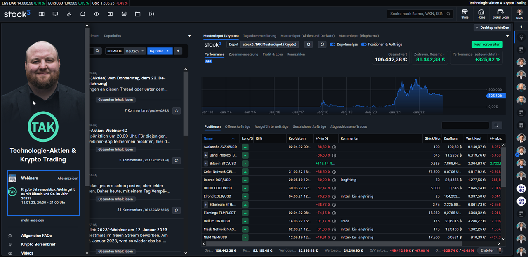The width and height of the screenshot is (528, 257).
Task: Click the Desktop schließen button
Action: [493, 28]
